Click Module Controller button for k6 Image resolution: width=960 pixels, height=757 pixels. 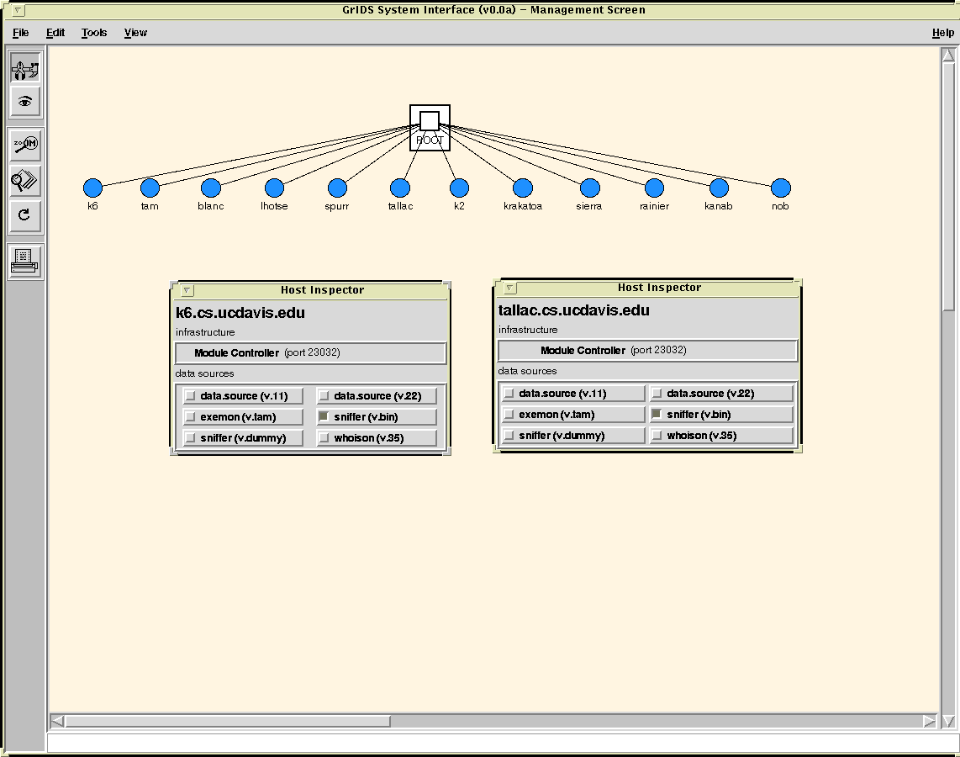[x=310, y=353]
